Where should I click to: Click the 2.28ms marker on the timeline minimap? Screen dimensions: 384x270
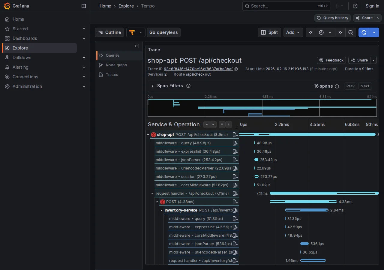coord(211,97)
